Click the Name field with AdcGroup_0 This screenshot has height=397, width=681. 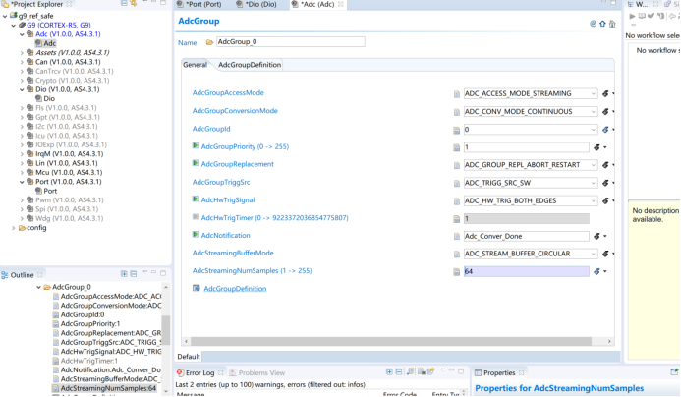click(x=291, y=41)
